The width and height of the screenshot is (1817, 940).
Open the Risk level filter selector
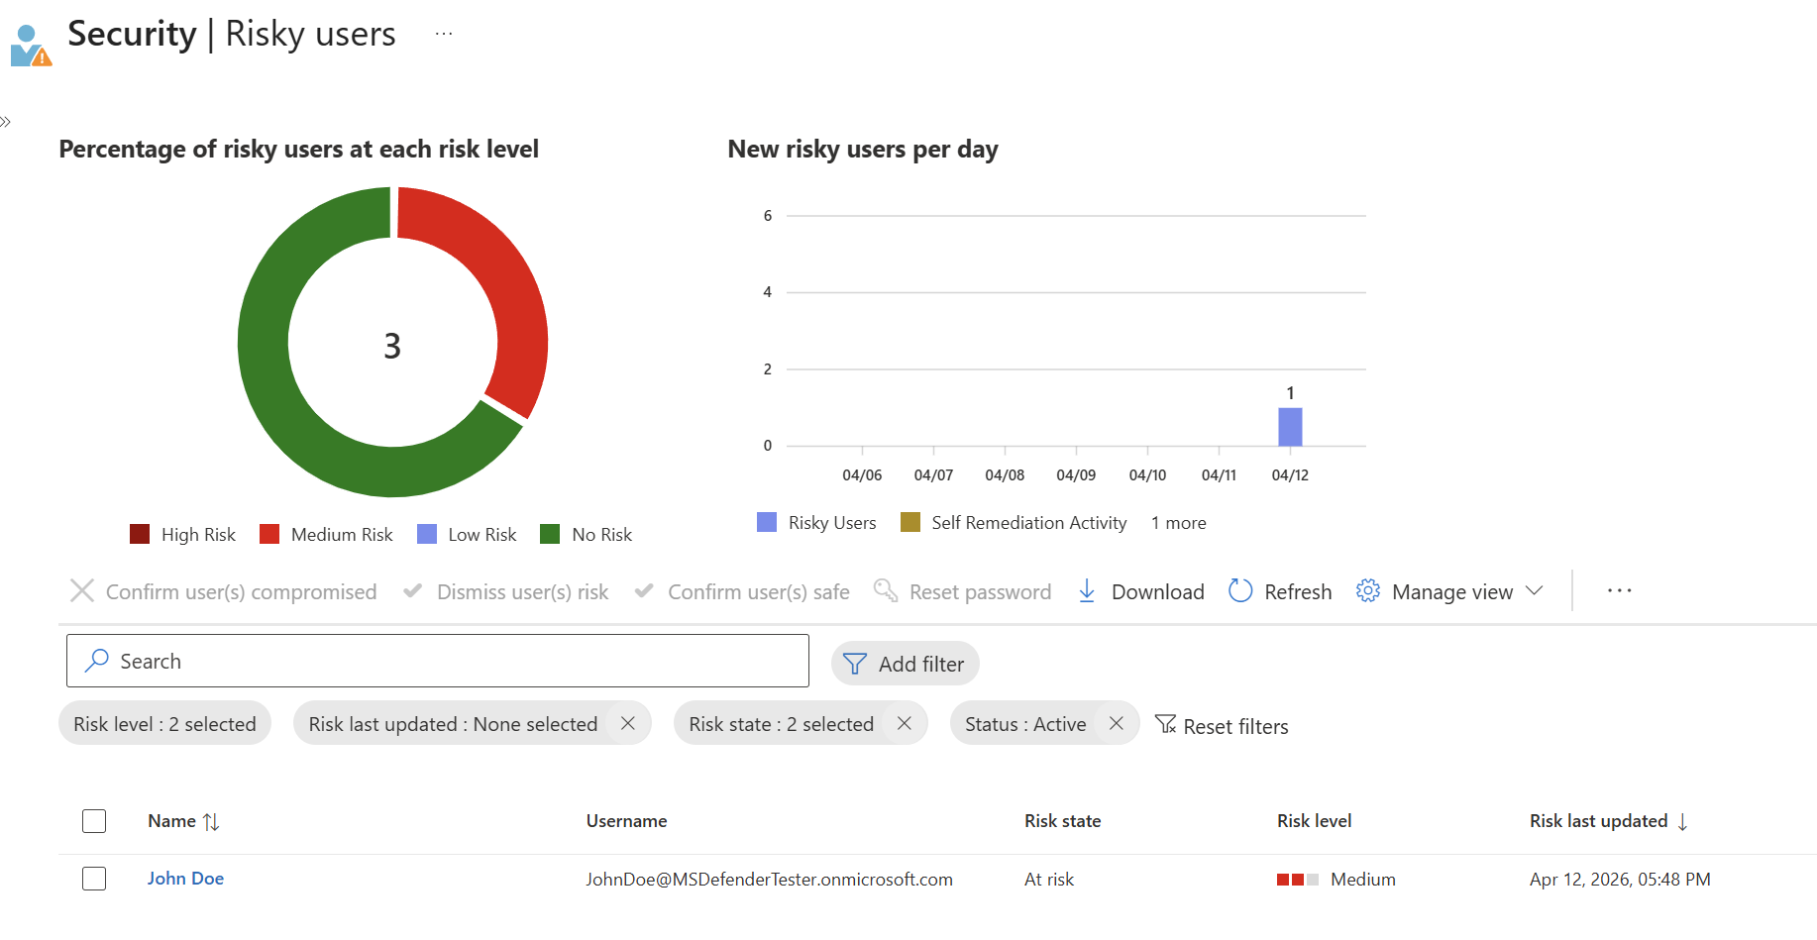coord(164,724)
